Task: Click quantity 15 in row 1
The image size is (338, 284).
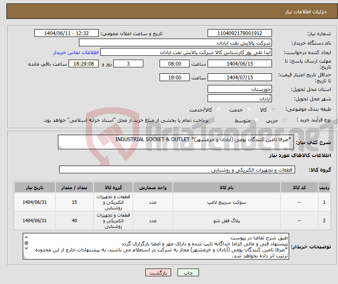Action: (74, 202)
